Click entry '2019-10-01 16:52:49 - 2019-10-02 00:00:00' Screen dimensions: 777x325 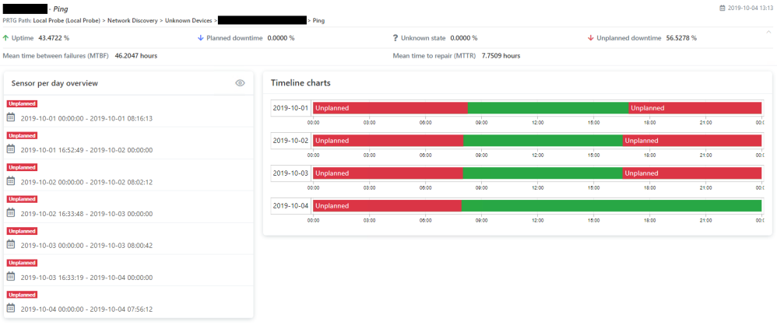[x=86, y=150]
